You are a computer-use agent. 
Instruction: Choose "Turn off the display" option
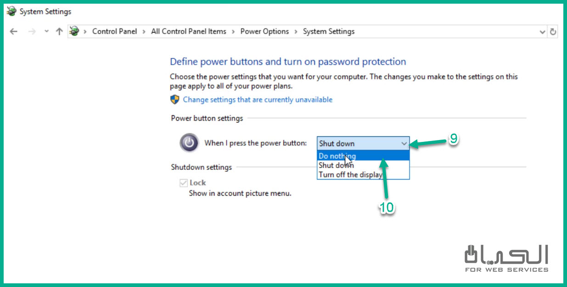[351, 174]
